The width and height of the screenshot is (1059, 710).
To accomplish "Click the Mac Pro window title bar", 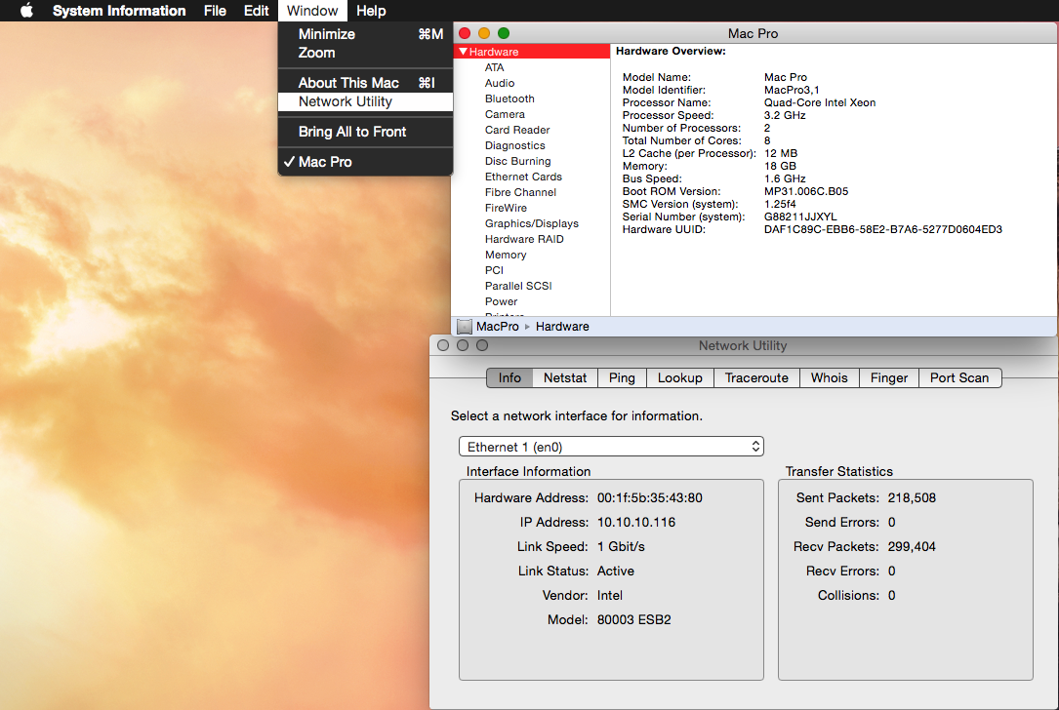I will pyautogui.click(x=754, y=33).
